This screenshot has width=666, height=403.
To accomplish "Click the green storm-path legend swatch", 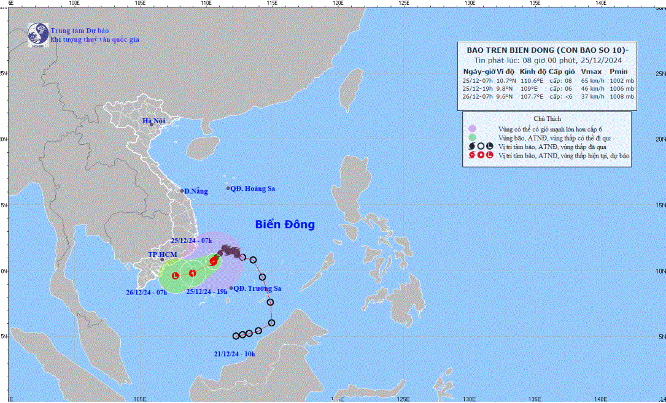I will pyautogui.click(x=472, y=137).
